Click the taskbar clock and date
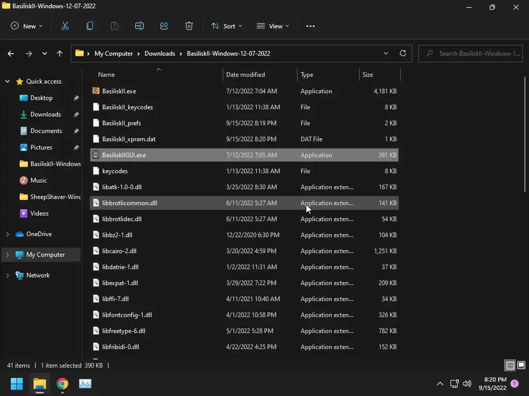Screen dimensions: 529x396 point(492,384)
